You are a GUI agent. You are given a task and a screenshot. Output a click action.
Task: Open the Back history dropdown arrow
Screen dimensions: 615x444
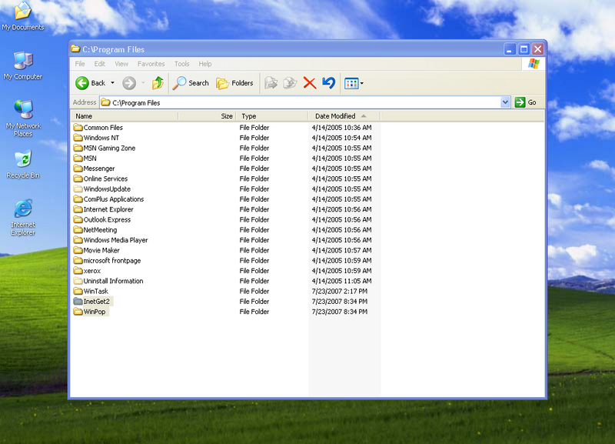[x=112, y=83]
